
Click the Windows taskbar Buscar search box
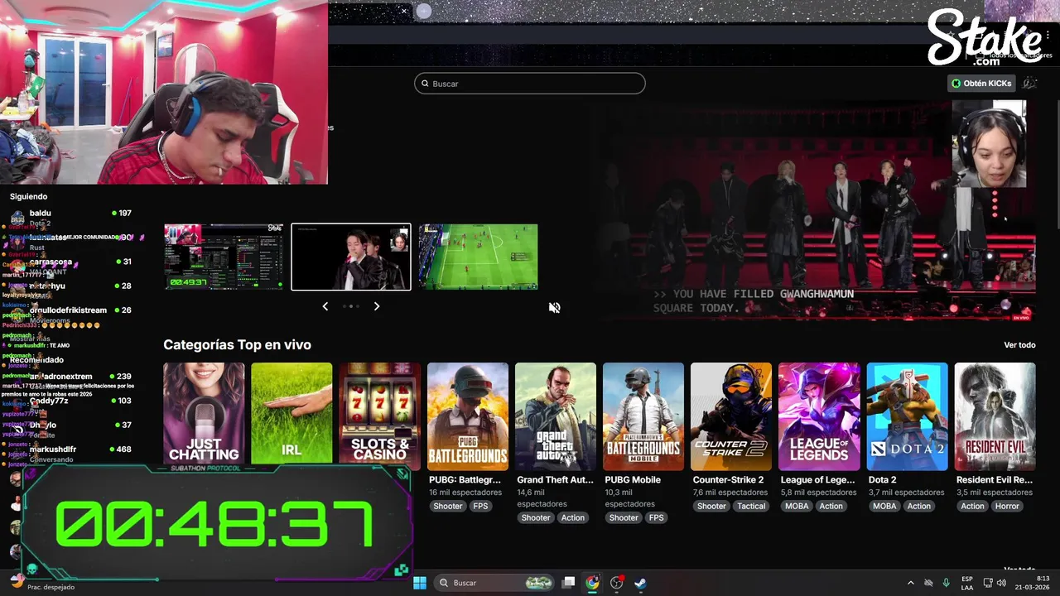point(494,583)
